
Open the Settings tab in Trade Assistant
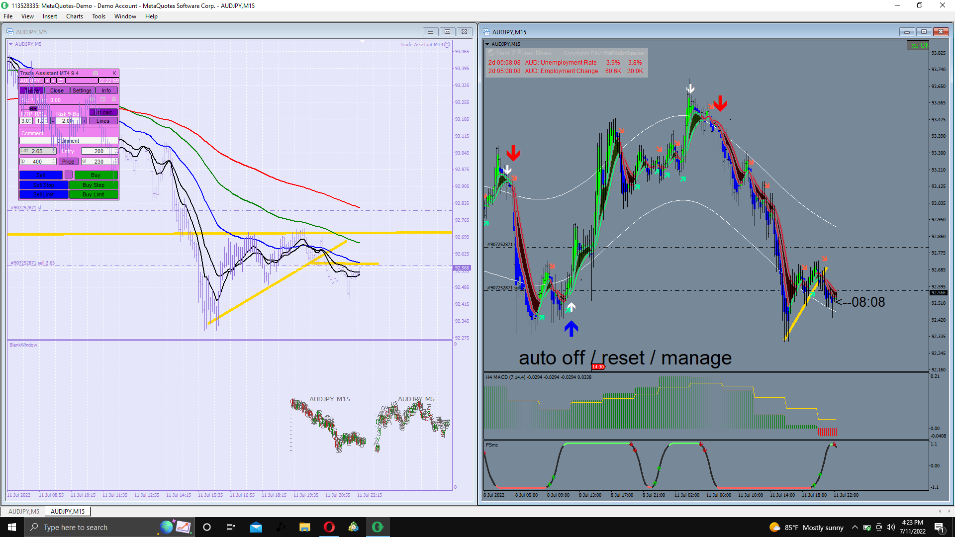click(82, 90)
